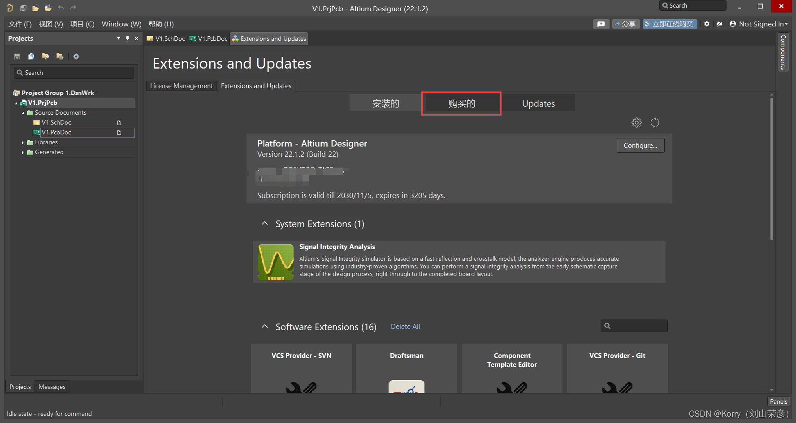This screenshot has height=423, width=796.
Task: Select V1.SchDoc in the project tree
Action: pos(56,123)
